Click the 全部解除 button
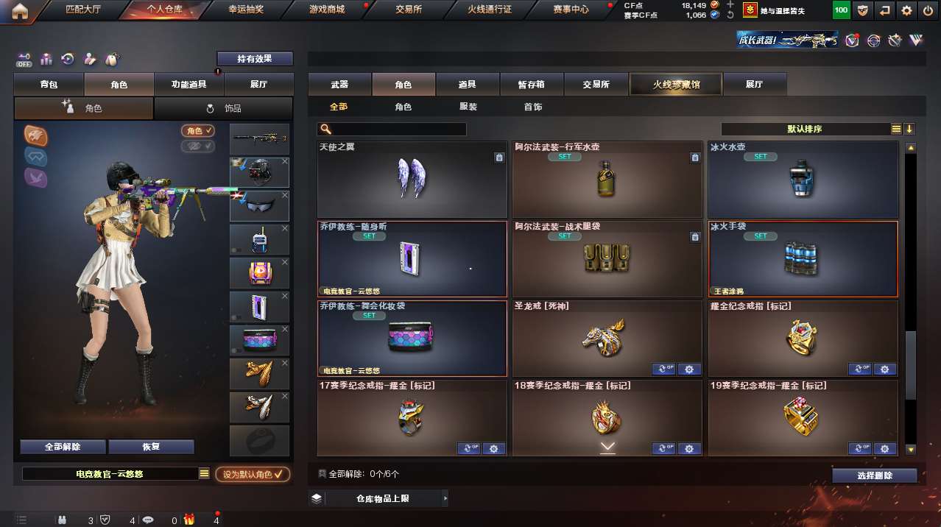941x527 pixels. (x=63, y=447)
